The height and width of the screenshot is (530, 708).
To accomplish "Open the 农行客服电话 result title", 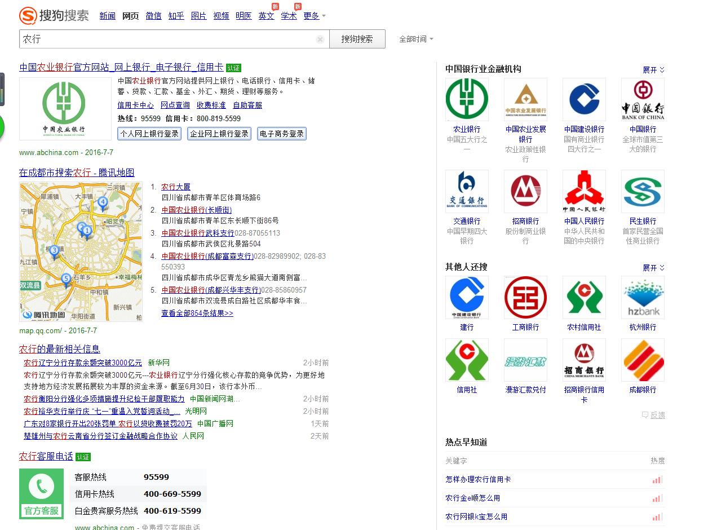I will point(46,456).
